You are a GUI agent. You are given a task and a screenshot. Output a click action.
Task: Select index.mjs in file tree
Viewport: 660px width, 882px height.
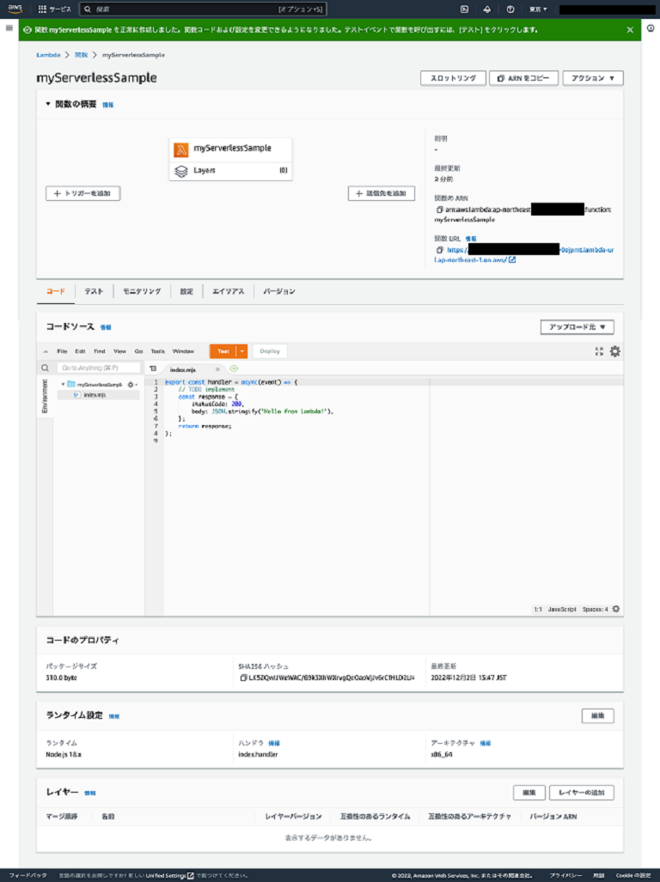[95, 395]
